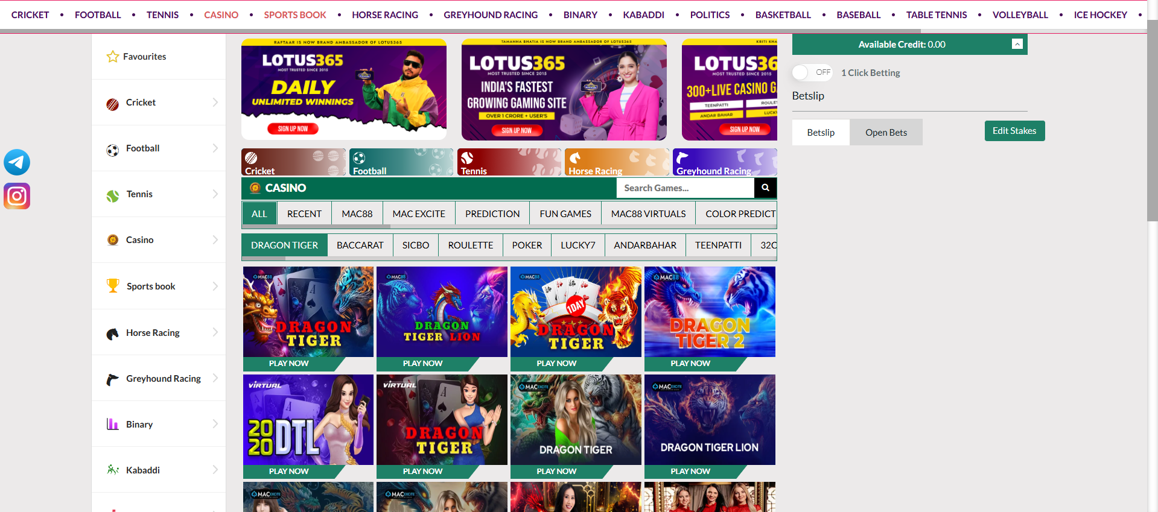Click the Cricket ball sidebar icon
Viewport: 1158px width, 512px height.
tap(113, 104)
